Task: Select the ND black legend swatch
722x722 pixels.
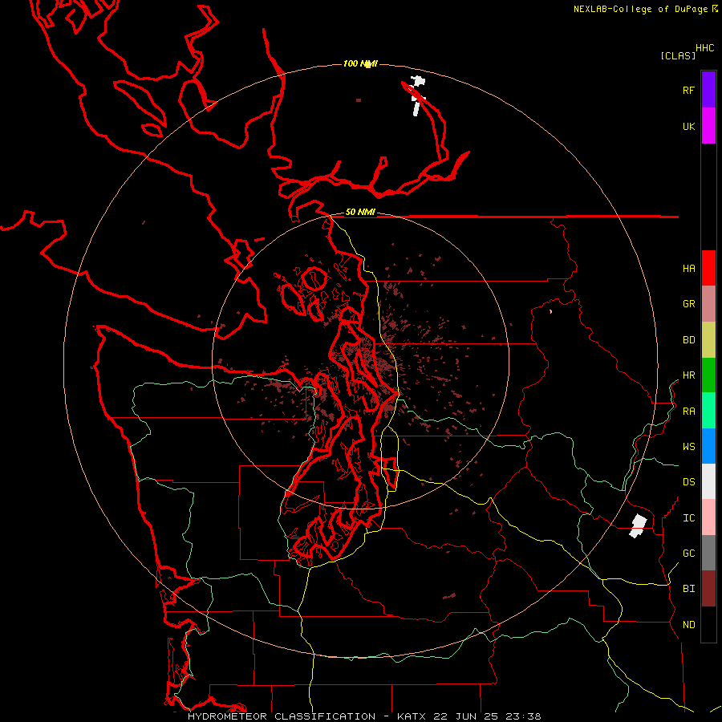Action: pyautogui.click(x=708, y=624)
